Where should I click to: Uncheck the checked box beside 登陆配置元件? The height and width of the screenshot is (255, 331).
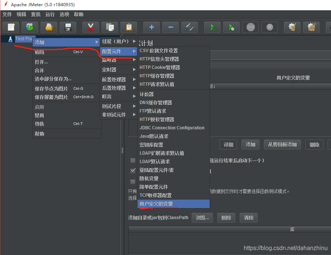click(x=133, y=171)
